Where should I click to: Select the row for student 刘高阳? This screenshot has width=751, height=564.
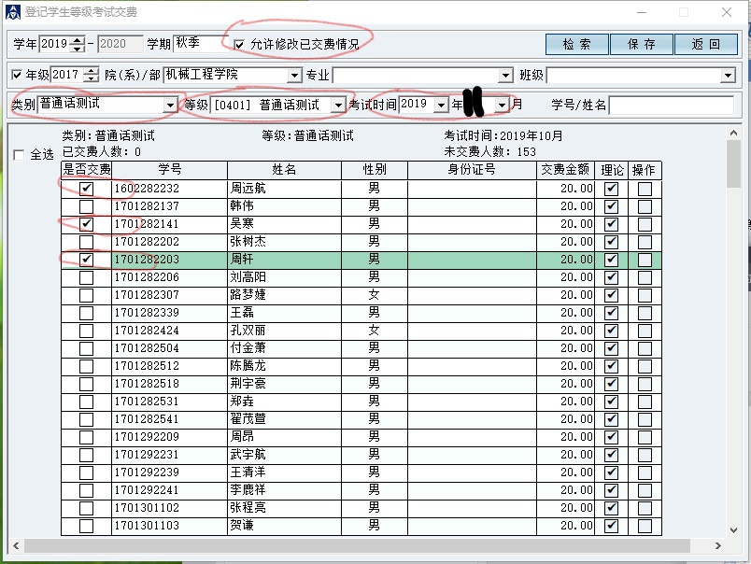(x=283, y=277)
